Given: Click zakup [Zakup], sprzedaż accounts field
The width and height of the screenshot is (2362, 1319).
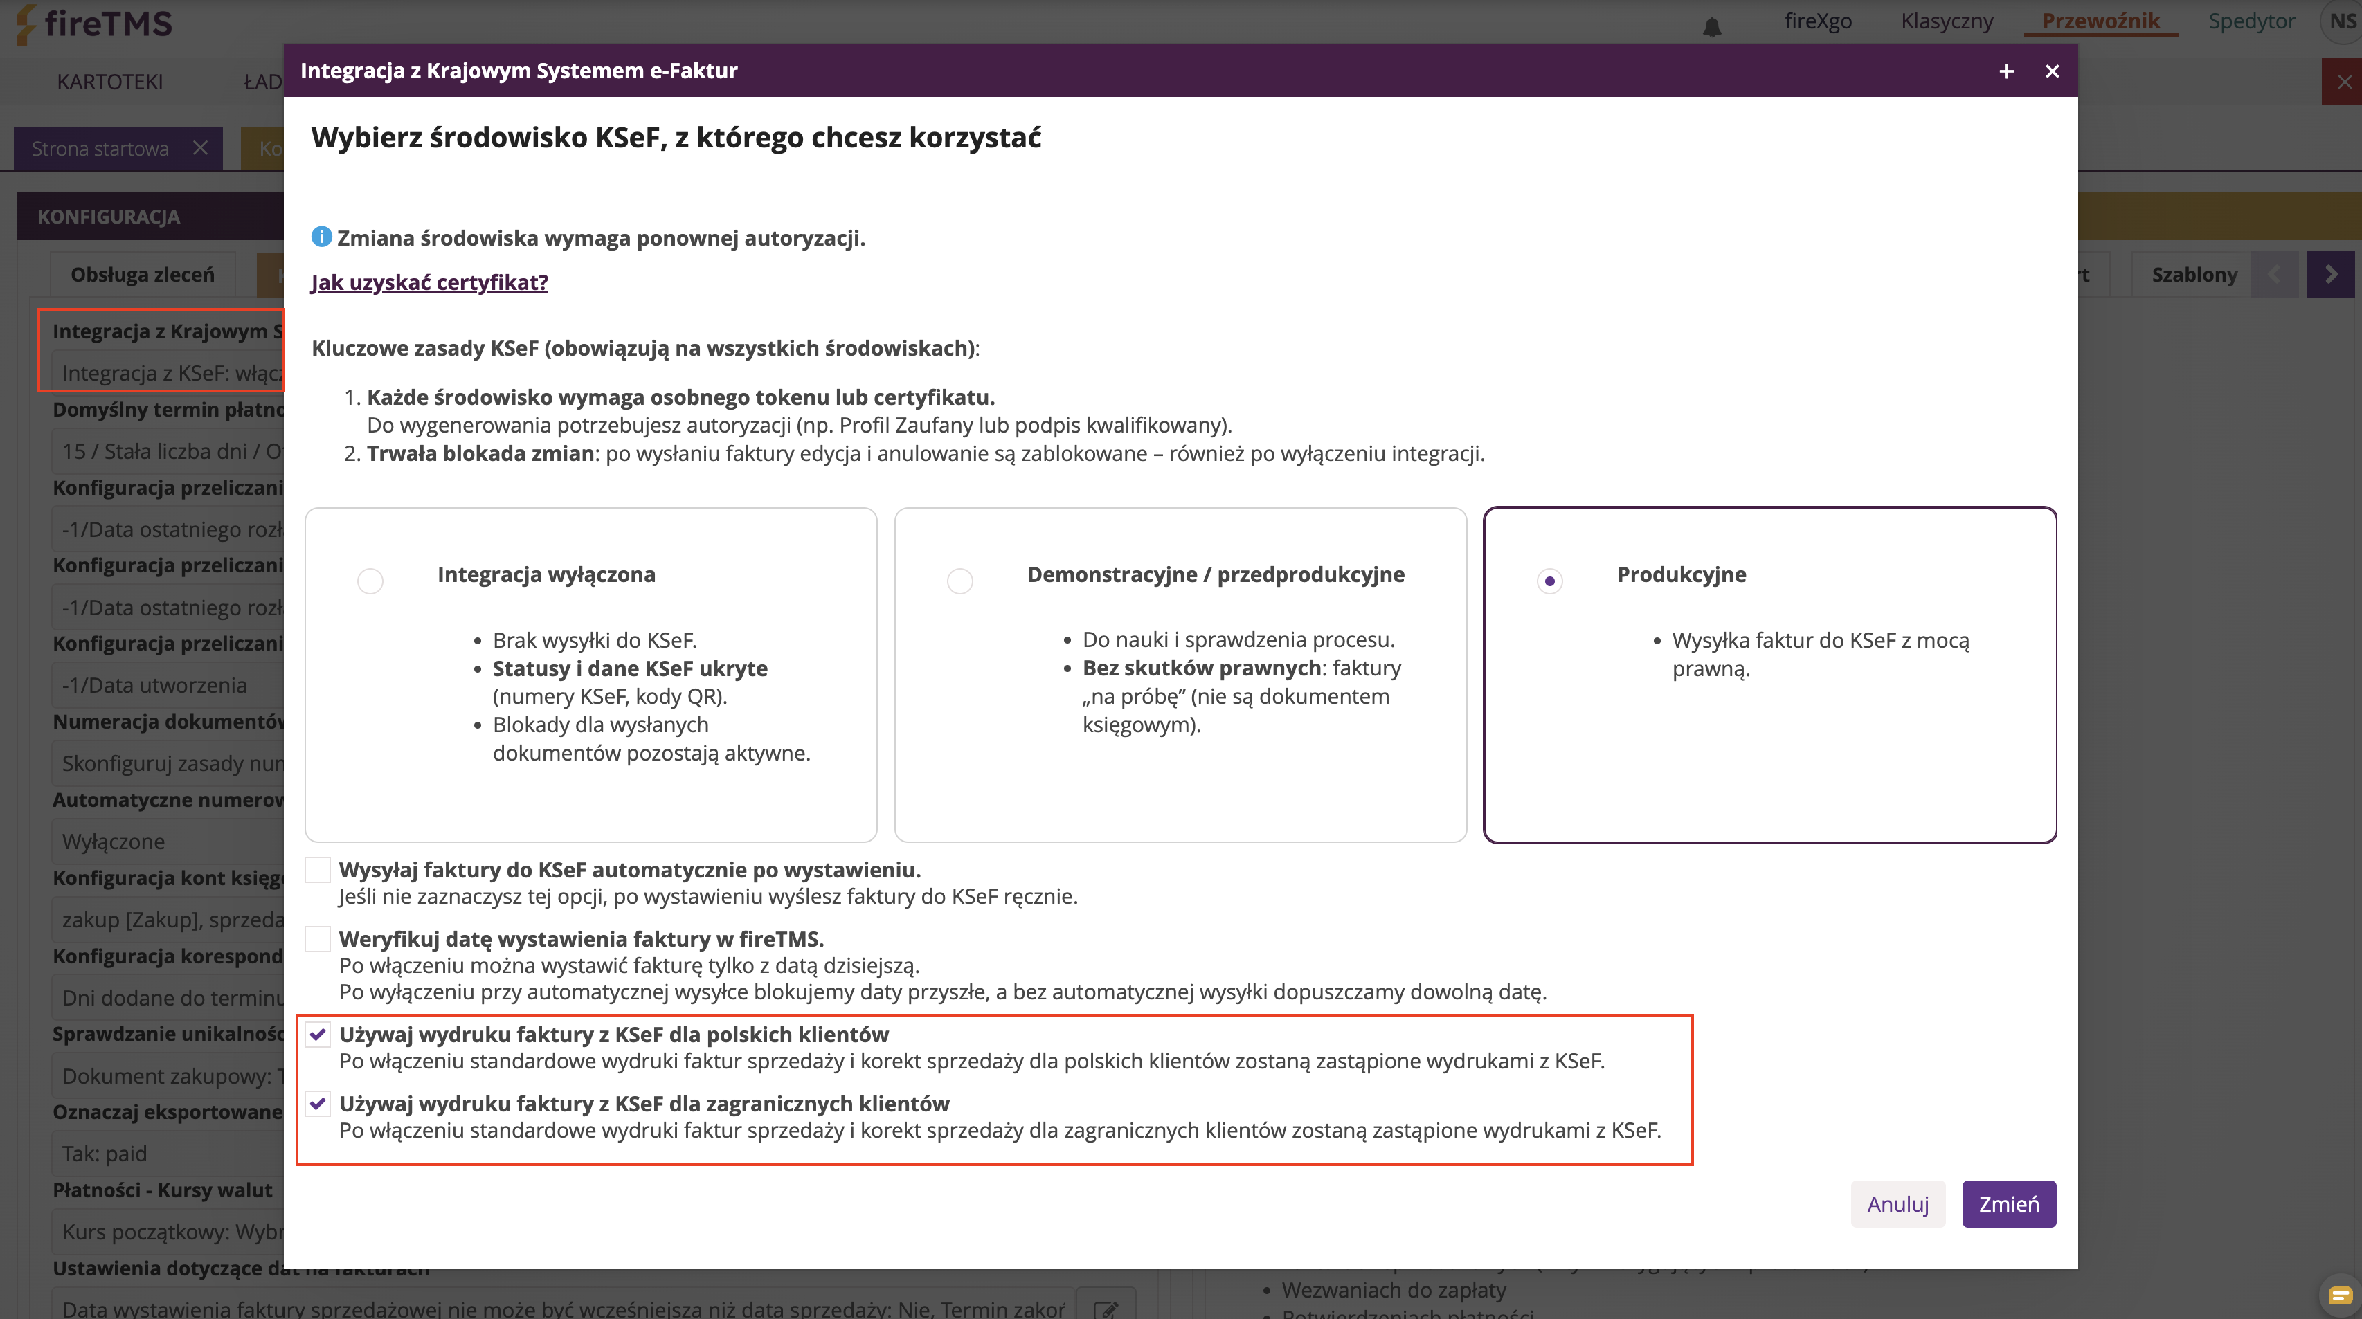Looking at the screenshot, I should [168, 920].
